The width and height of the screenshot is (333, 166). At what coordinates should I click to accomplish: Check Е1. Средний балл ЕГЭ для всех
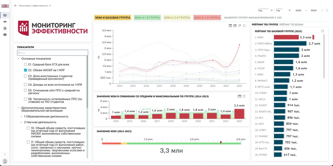(25, 64)
